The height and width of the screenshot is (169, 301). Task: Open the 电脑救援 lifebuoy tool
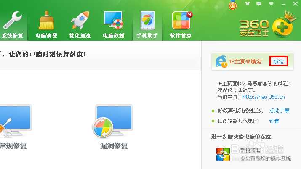click(x=113, y=24)
